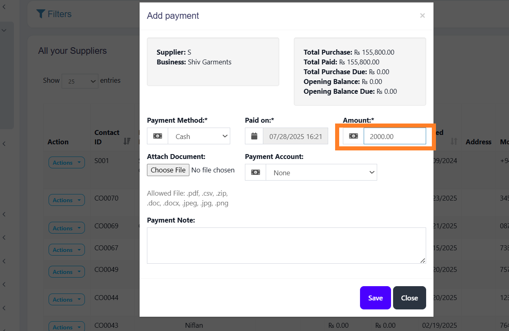The width and height of the screenshot is (509, 331).
Task: Open Actions menu for contact CO0049
Action: (67, 272)
